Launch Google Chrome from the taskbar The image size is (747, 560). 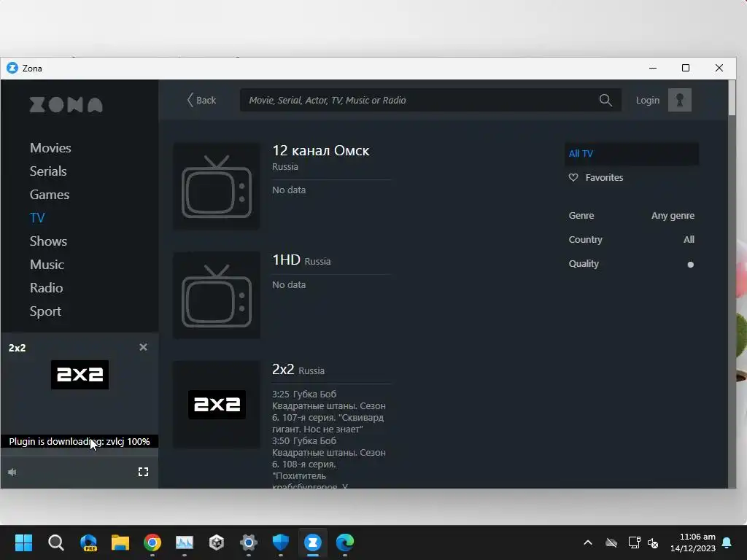tap(152, 542)
